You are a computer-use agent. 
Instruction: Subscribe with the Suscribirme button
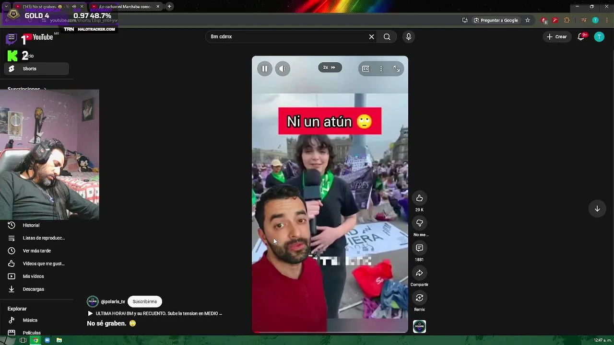click(144, 302)
